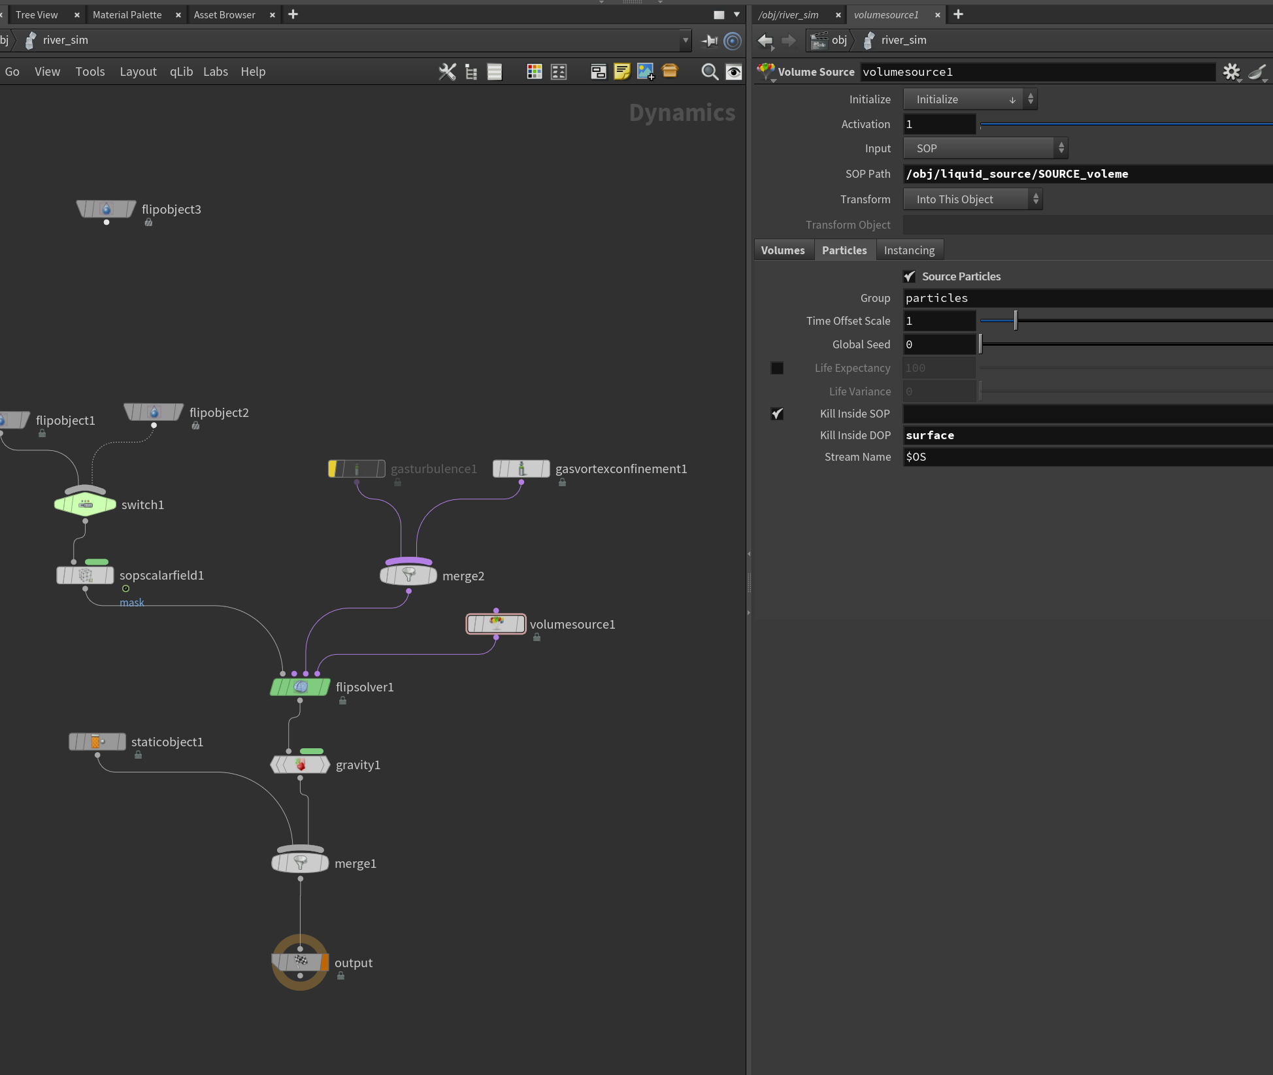Click the back navigation arrow
This screenshot has height=1075, width=1273.
(765, 41)
